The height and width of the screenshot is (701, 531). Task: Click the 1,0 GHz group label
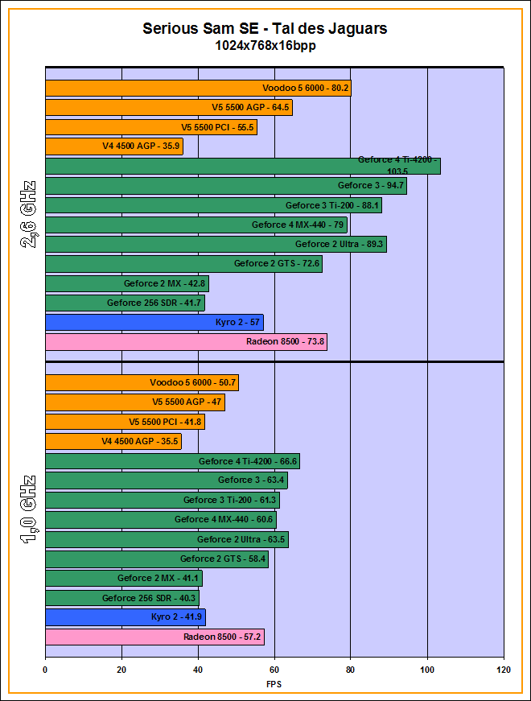pos(28,509)
